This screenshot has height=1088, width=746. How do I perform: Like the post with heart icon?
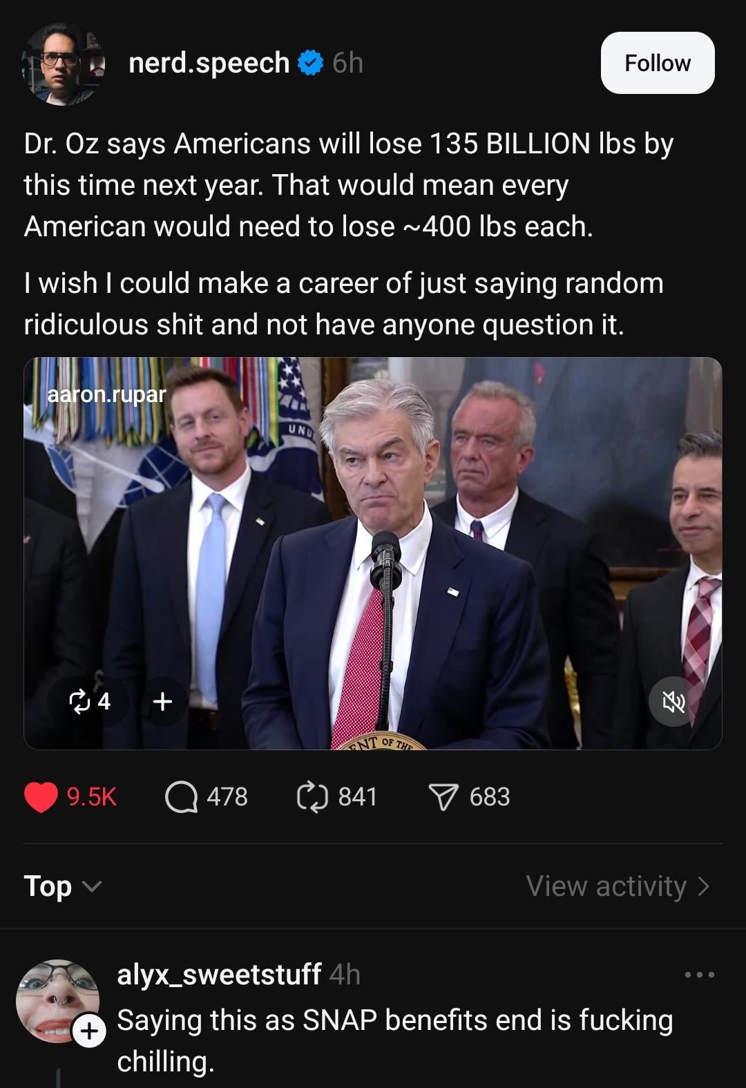[x=41, y=796]
